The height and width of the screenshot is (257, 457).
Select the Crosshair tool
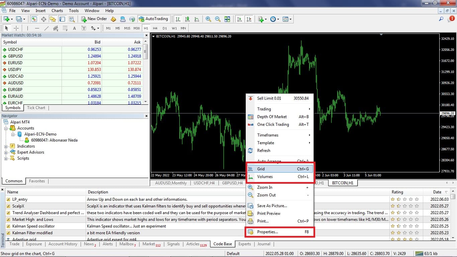coord(16,28)
